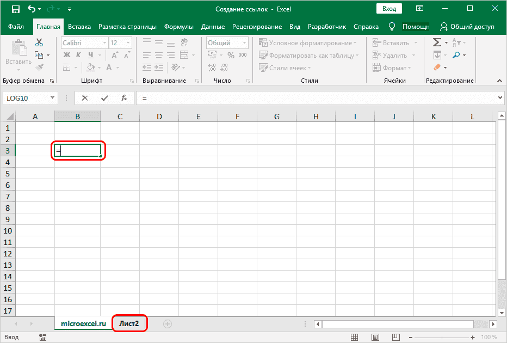Click the AutoSum sigma icon

(437, 42)
